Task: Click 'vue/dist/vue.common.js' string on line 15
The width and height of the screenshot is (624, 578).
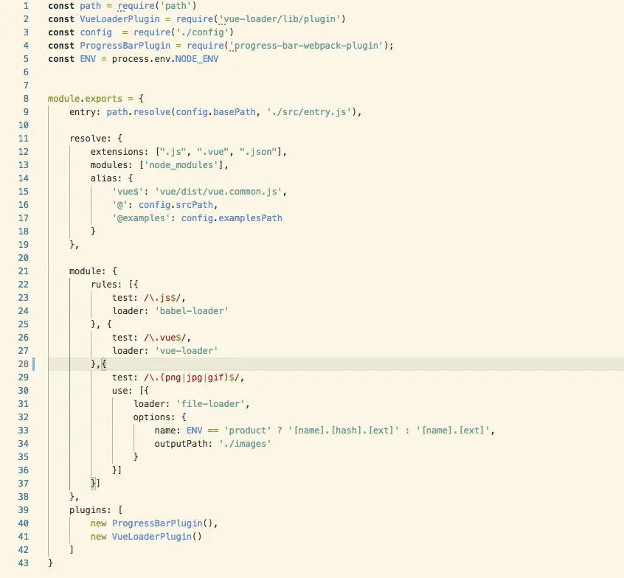Action: [x=218, y=192]
